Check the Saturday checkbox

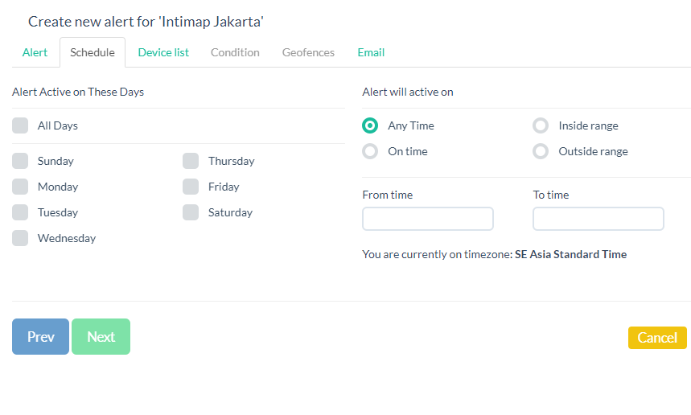pos(191,212)
